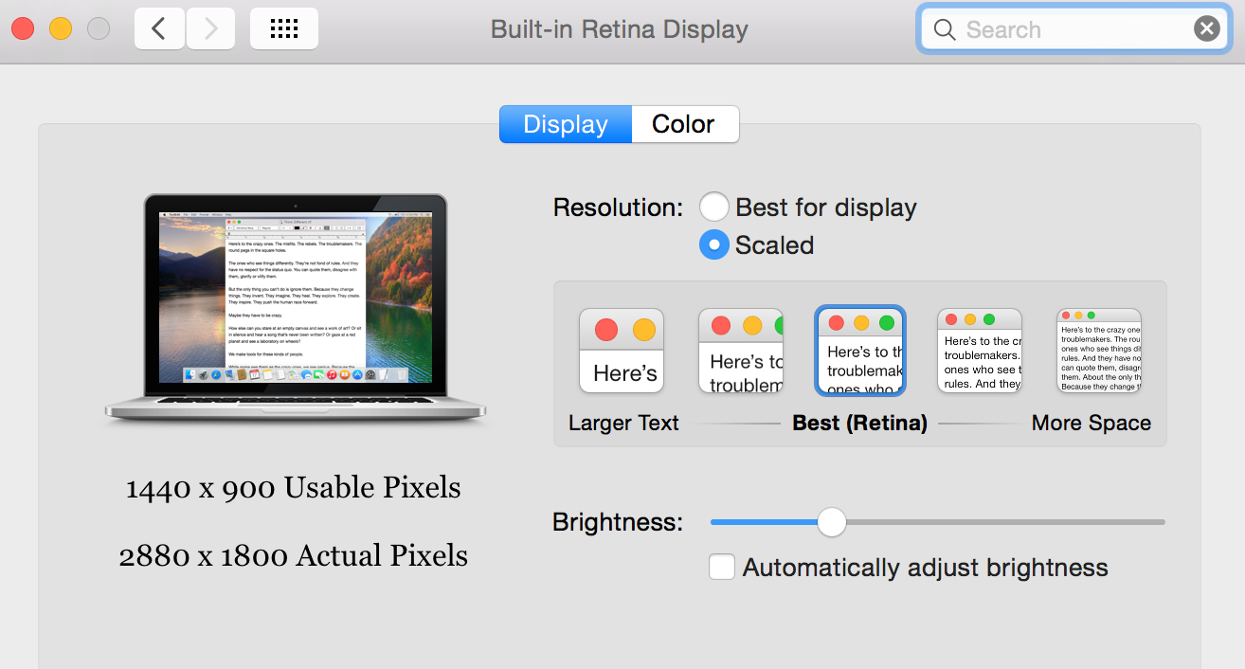Screen dimensions: 1245x669
Task: Enable Automatically adjust brightness
Action: 721,566
